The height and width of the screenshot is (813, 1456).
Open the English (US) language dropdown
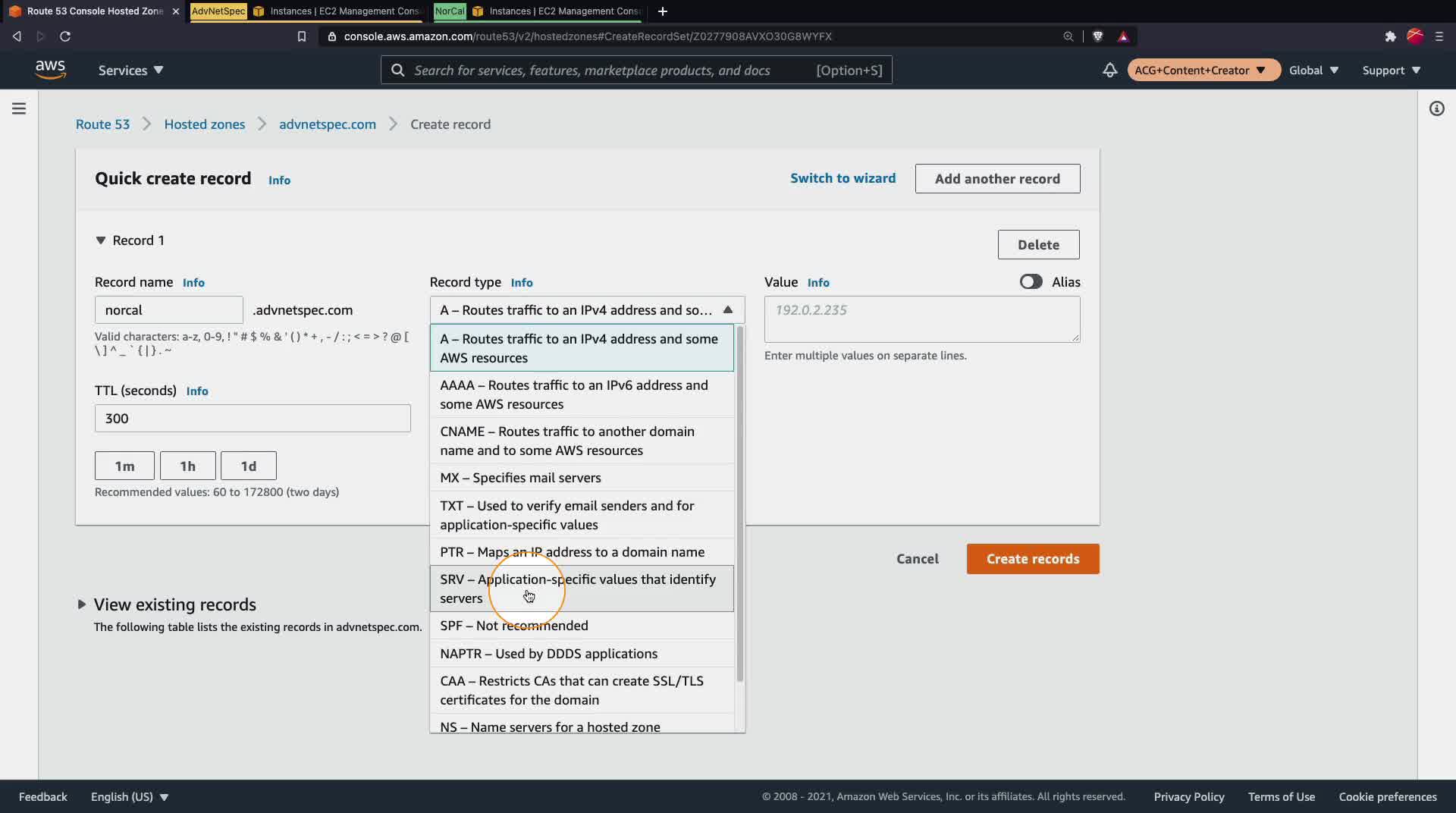pos(130,796)
